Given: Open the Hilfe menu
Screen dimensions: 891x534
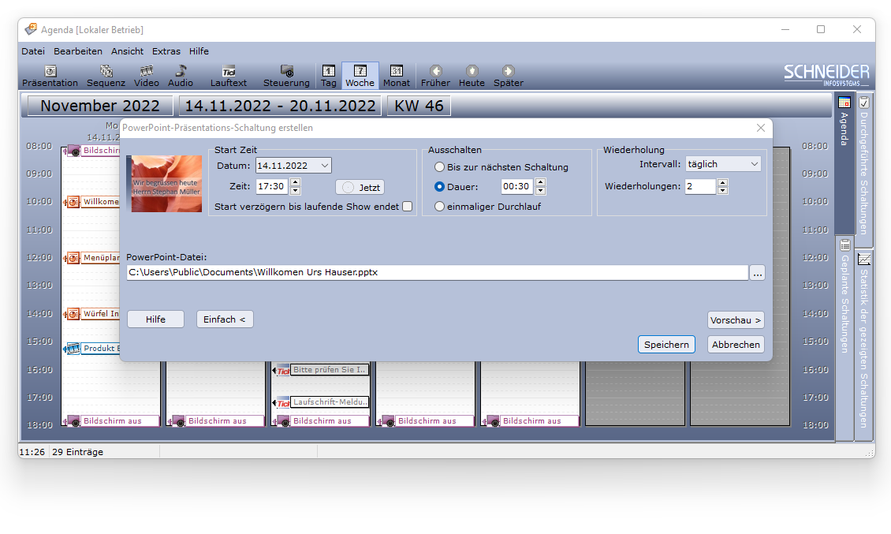Looking at the screenshot, I should [199, 51].
